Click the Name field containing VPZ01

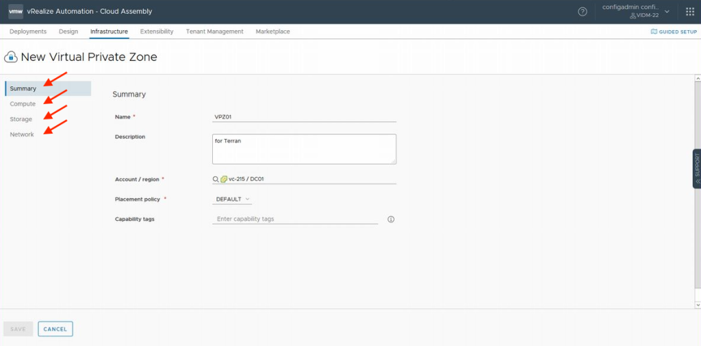click(x=304, y=117)
